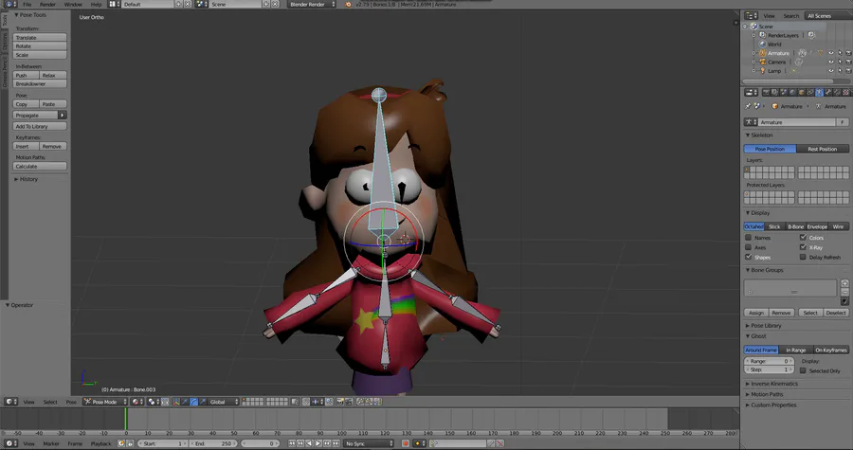Toggle Lamp renderability camera icon
This screenshot has width=853, height=450.
click(848, 71)
